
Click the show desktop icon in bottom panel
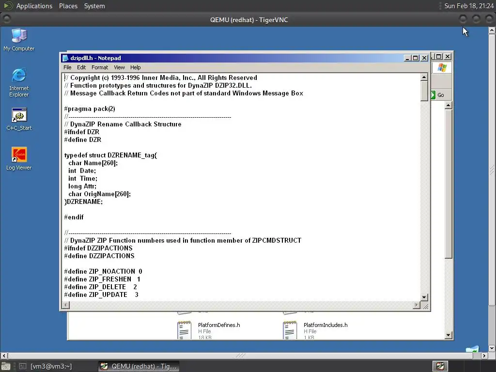tap(5, 366)
